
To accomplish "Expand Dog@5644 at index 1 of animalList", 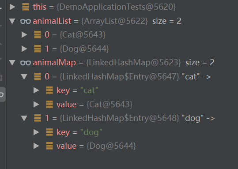I will (24, 49).
